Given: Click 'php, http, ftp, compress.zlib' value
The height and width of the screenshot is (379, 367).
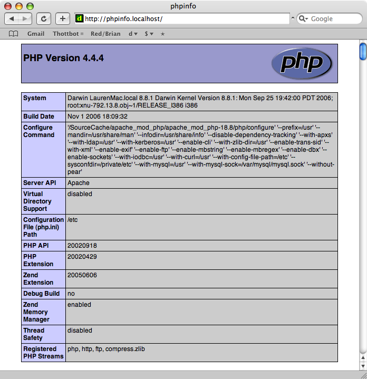Looking at the screenshot, I should tap(106, 349).
